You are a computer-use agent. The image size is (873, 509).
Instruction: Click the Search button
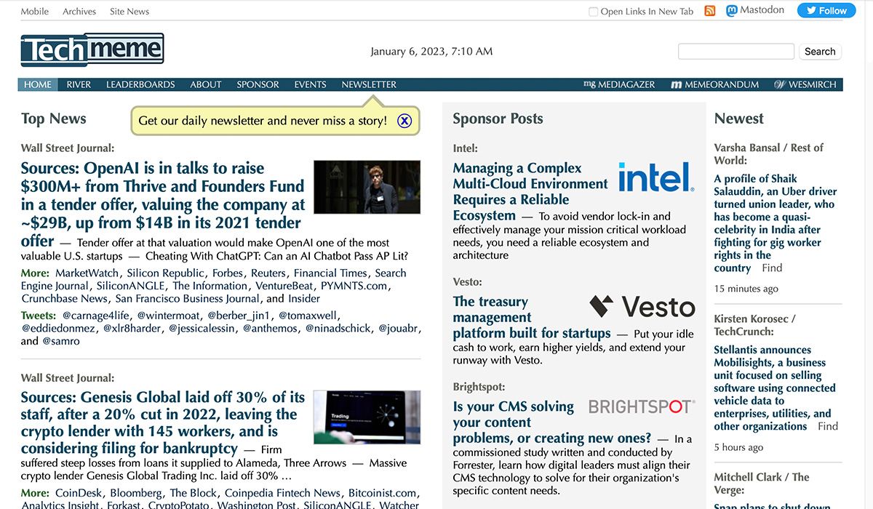[x=820, y=52]
